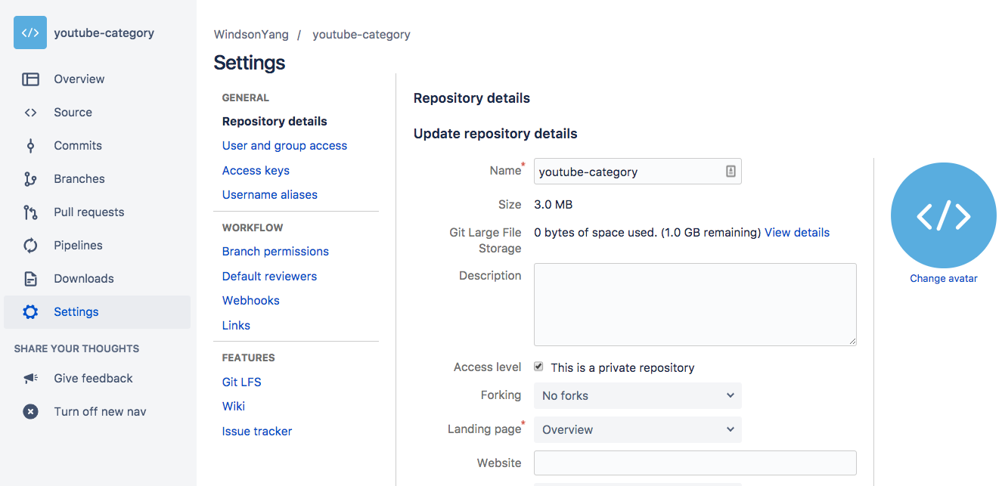Click the Branches sidebar icon
The height and width of the screenshot is (486, 1002).
tap(30, 179)
